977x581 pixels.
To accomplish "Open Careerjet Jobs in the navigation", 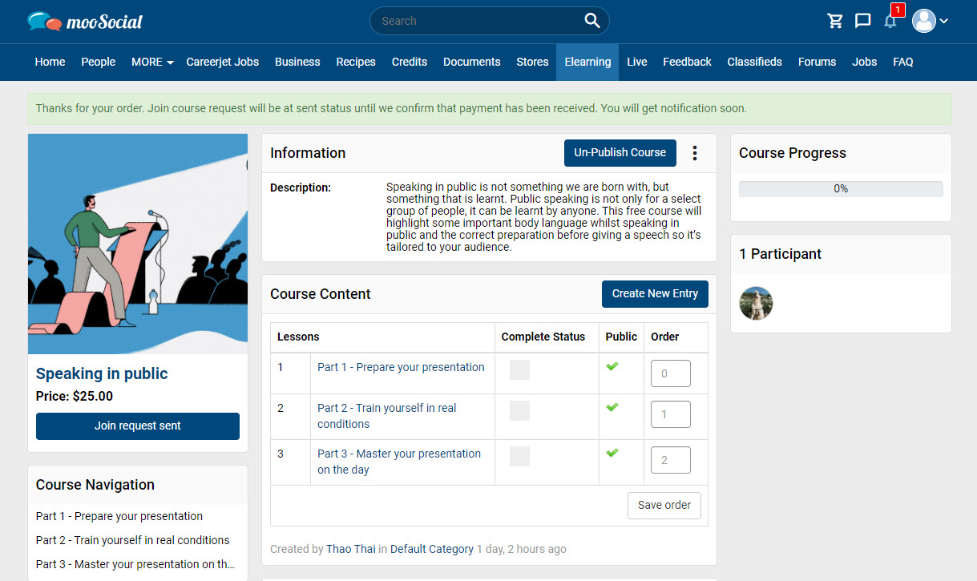I will point(223,62).
